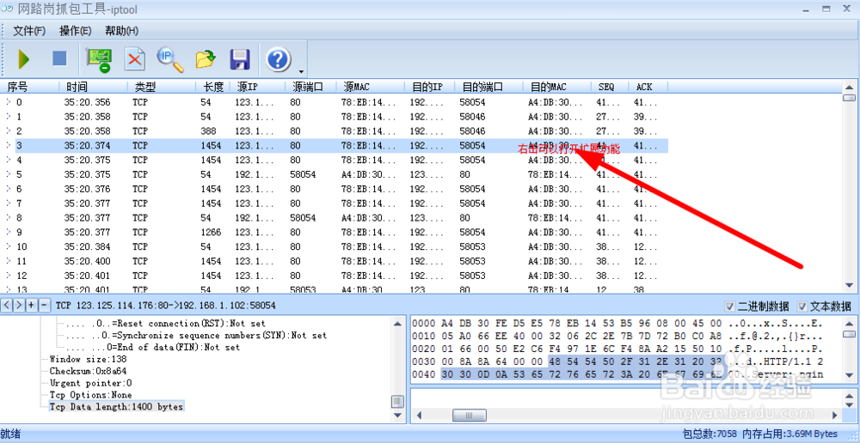Collapse all tree nodes with − button
The width and height of the screenshot is (860, 443).
pos(45,305)
